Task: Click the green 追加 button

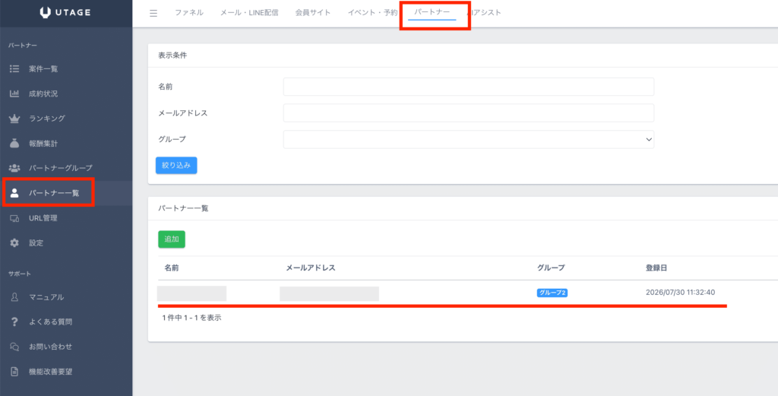Action: click(x=172, y=239)
